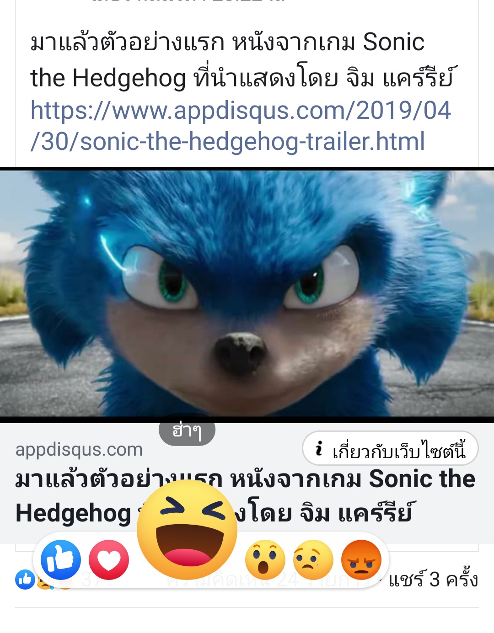This screenshot has width=494, height=633.
Task: Open the appdisqus.com sonic-the-hedgehog-trailer URL
Action: (241, 126)
